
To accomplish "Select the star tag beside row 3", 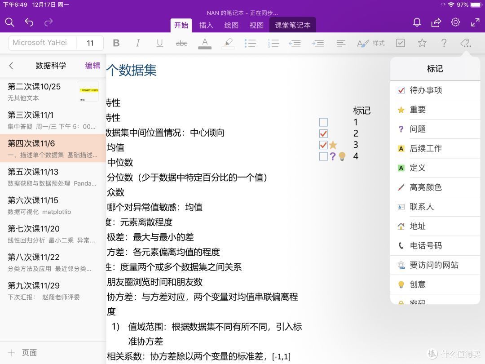I will pos(333,145).
